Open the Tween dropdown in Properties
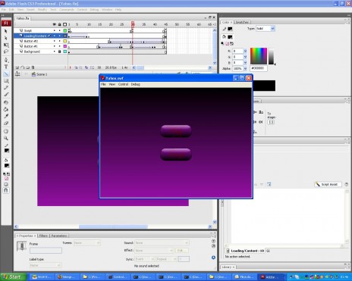The image size is (352, 281). [x=86, y=243]
